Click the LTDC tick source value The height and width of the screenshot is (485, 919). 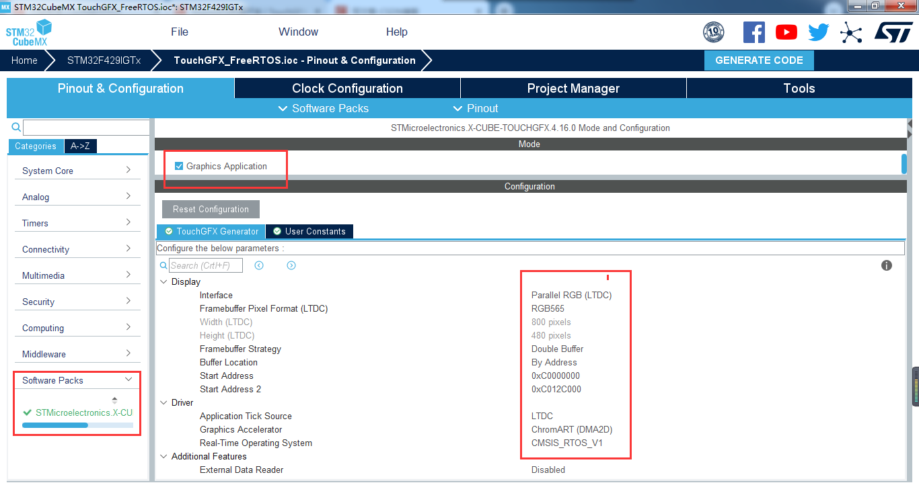[542, 416]
